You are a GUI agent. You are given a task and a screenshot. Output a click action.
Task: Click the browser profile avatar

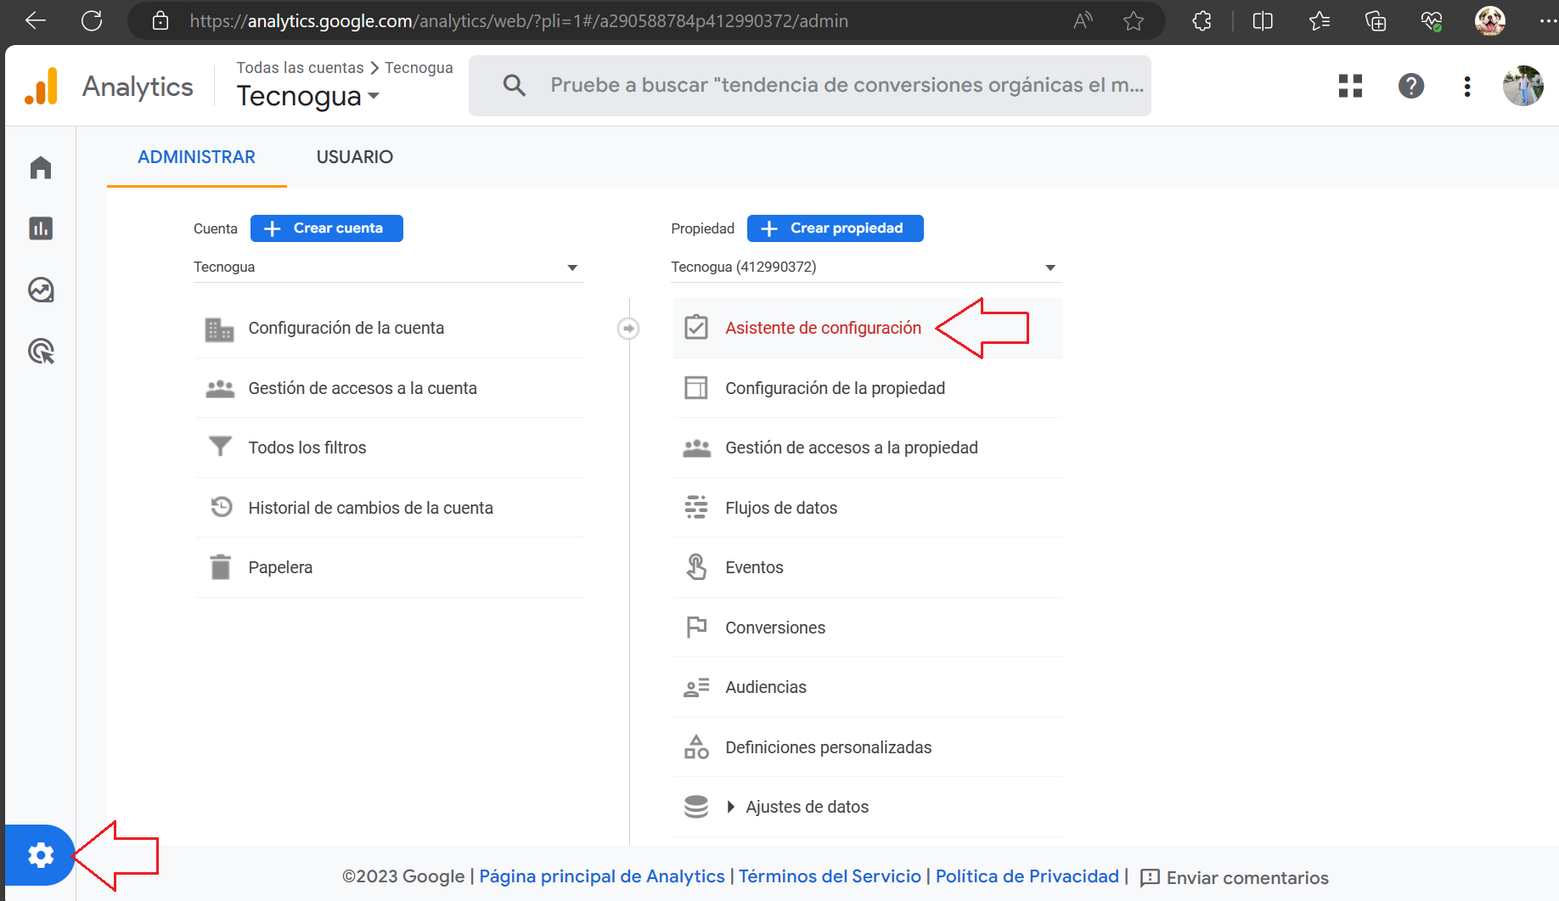(1489, 21)
